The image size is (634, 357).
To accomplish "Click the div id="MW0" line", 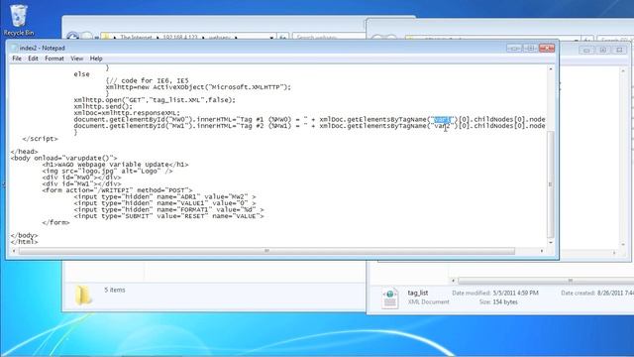I will pyautogui.click(x=81, y=178).
